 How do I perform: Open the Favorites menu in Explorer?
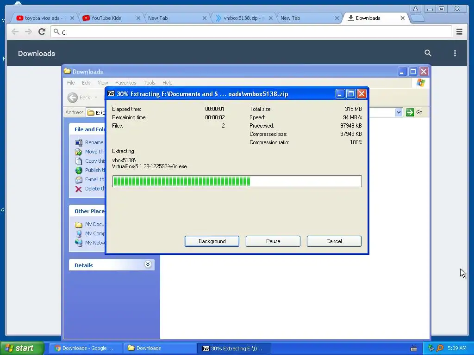tap(126, 83)
